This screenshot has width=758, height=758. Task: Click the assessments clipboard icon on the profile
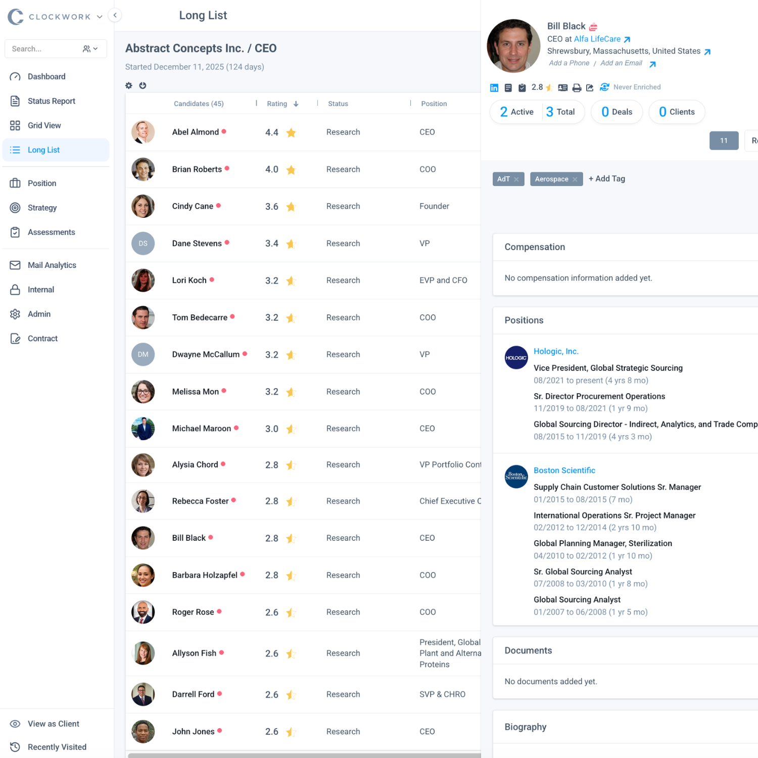coord(522,87)
